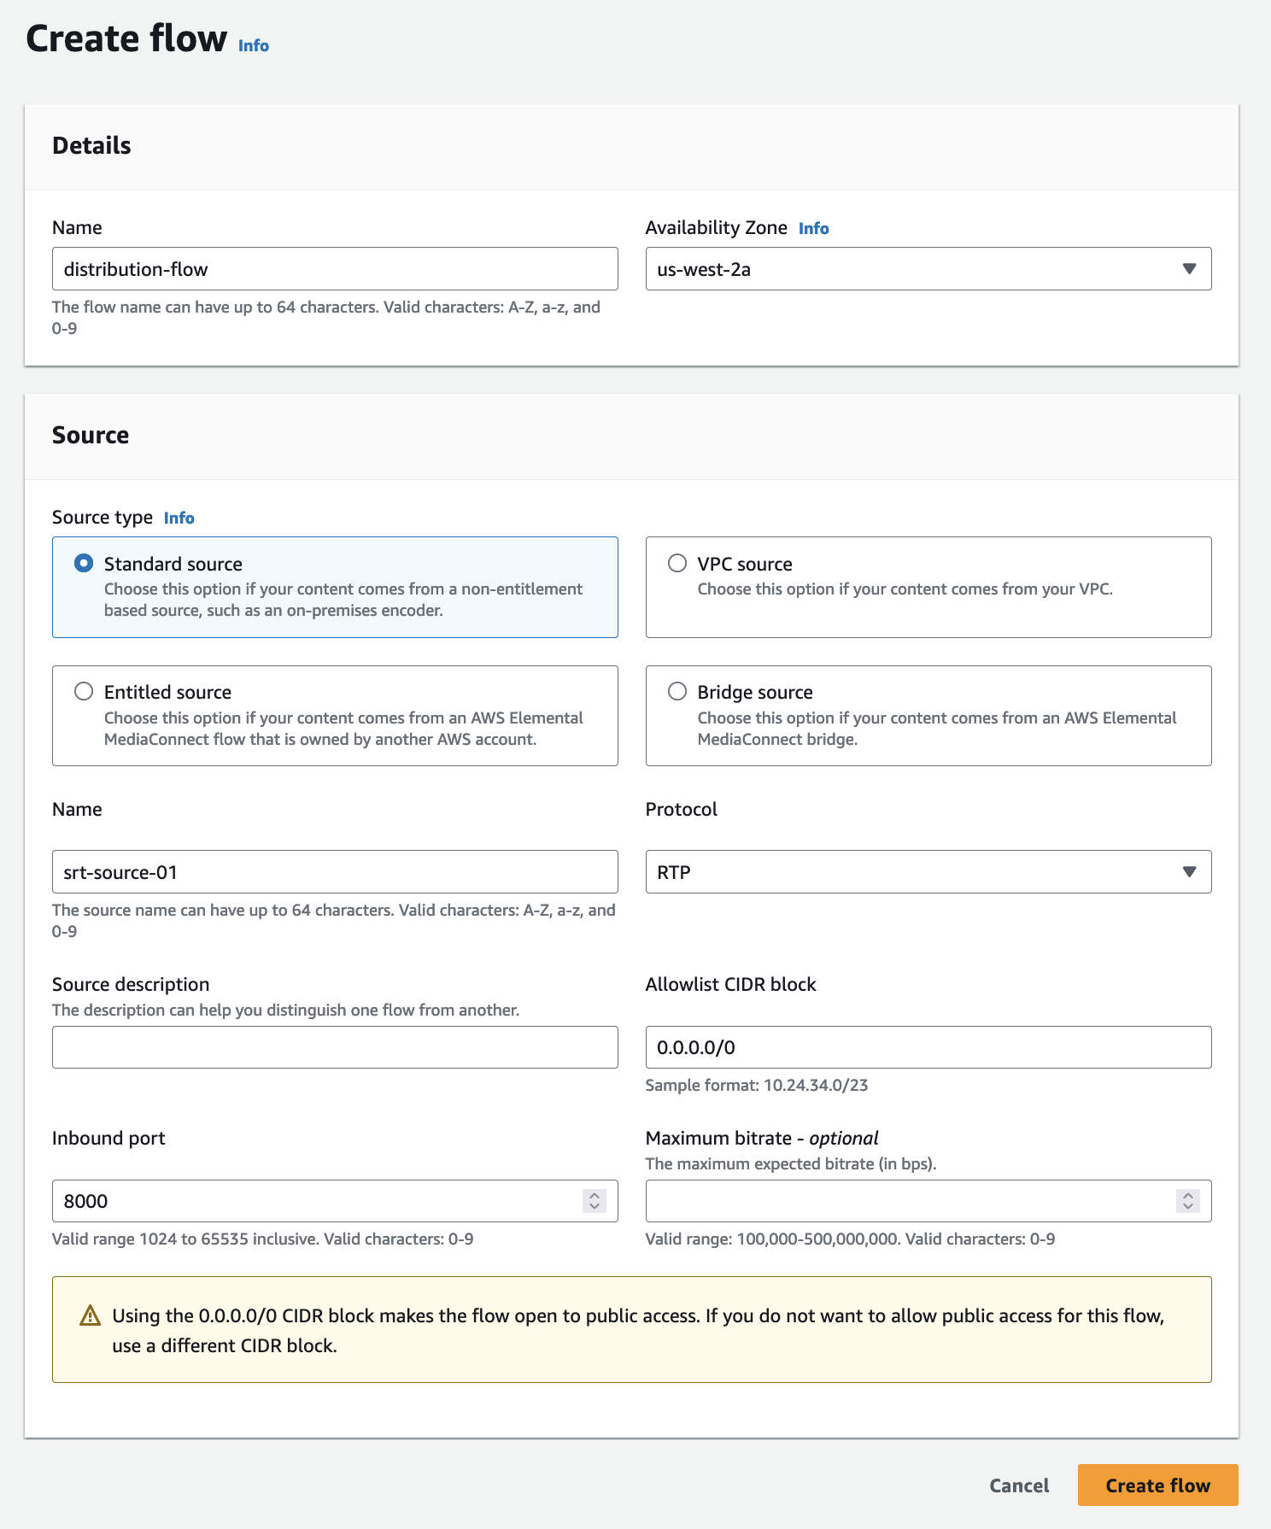Edit flow Name field distribution-flow
The width and height of the screenshot is (1271, 1529).
[x=334, y=269]
